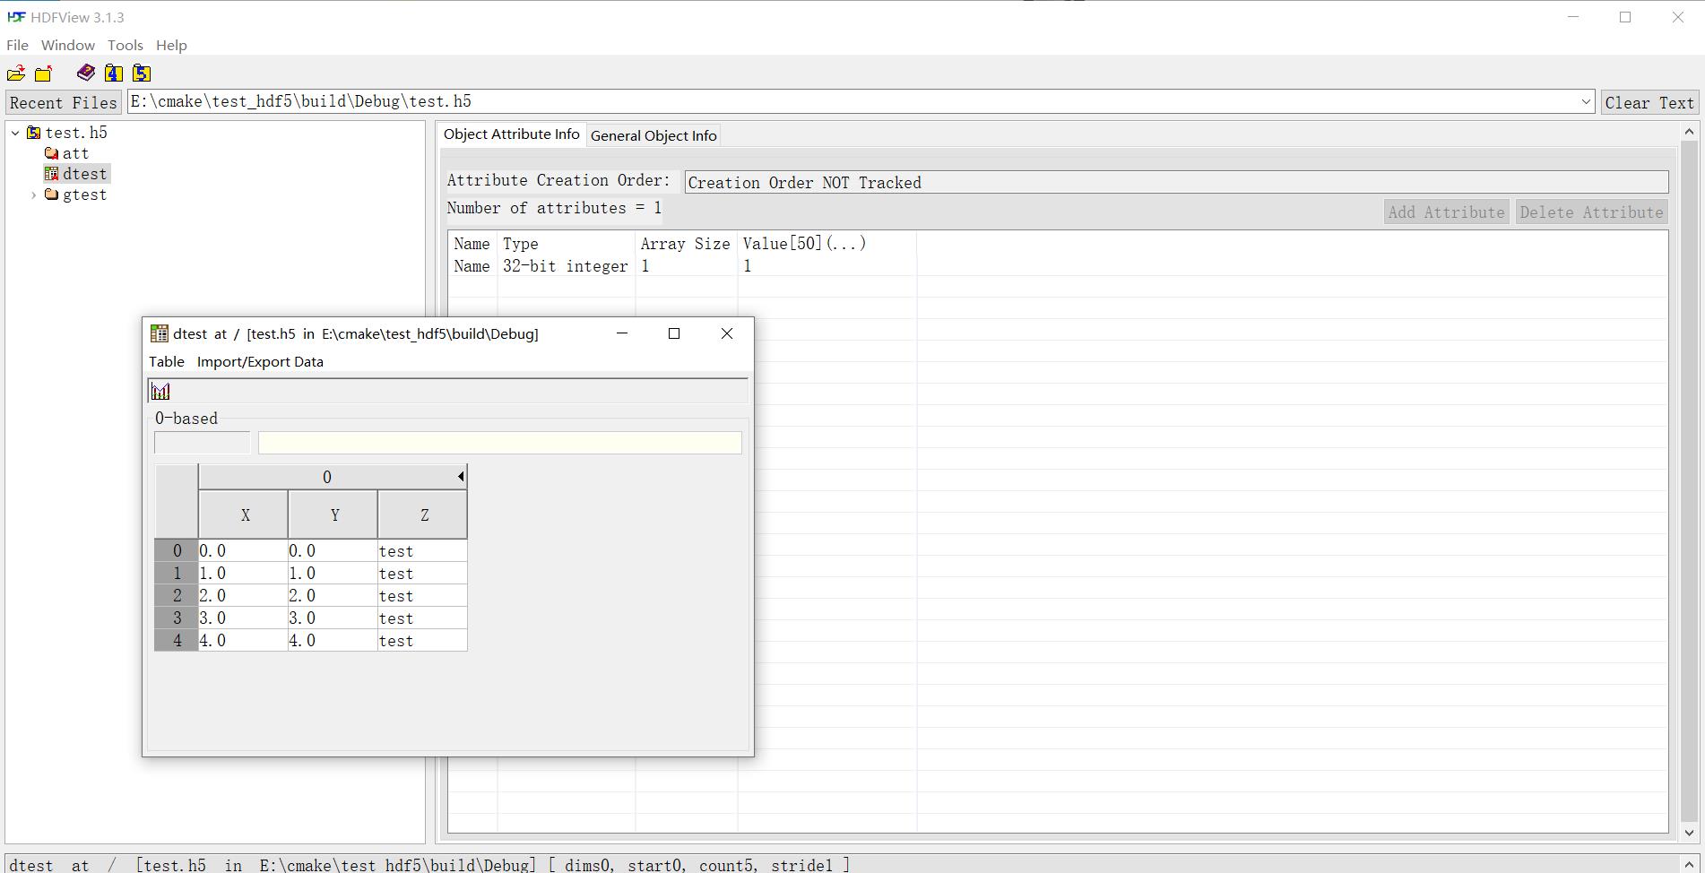Click the att datatype icon in tree
Screen dimensions: 1705x873
click(x=51, y=153)
